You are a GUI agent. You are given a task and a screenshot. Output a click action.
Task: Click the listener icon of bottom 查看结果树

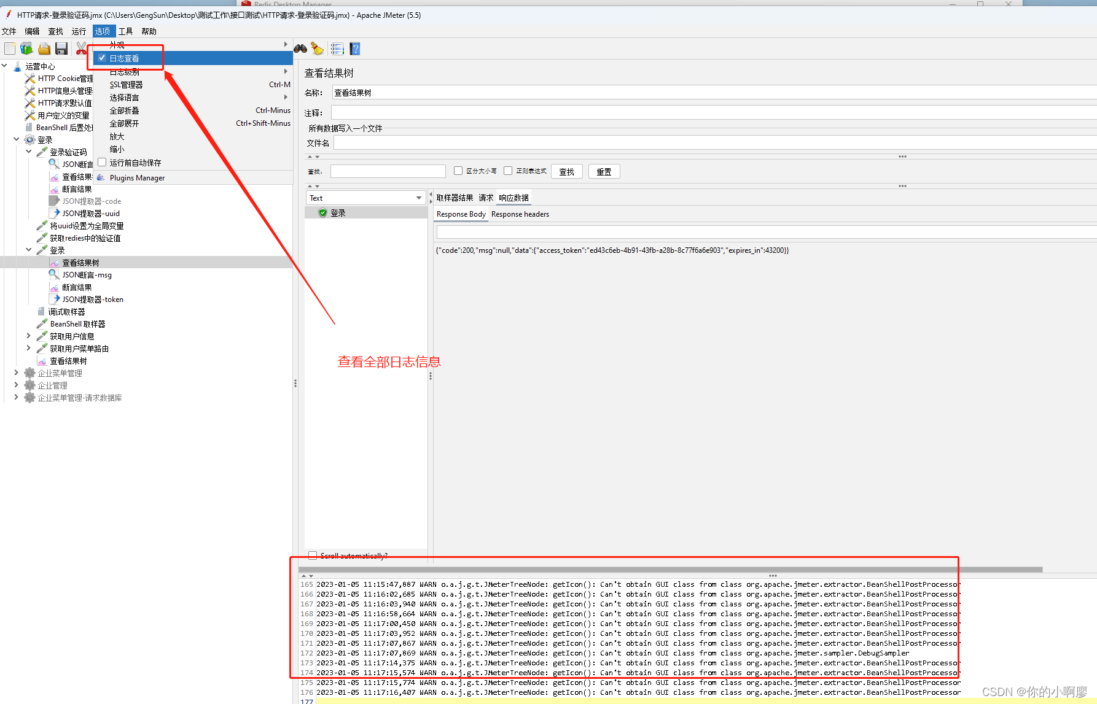tap(42, 361)
